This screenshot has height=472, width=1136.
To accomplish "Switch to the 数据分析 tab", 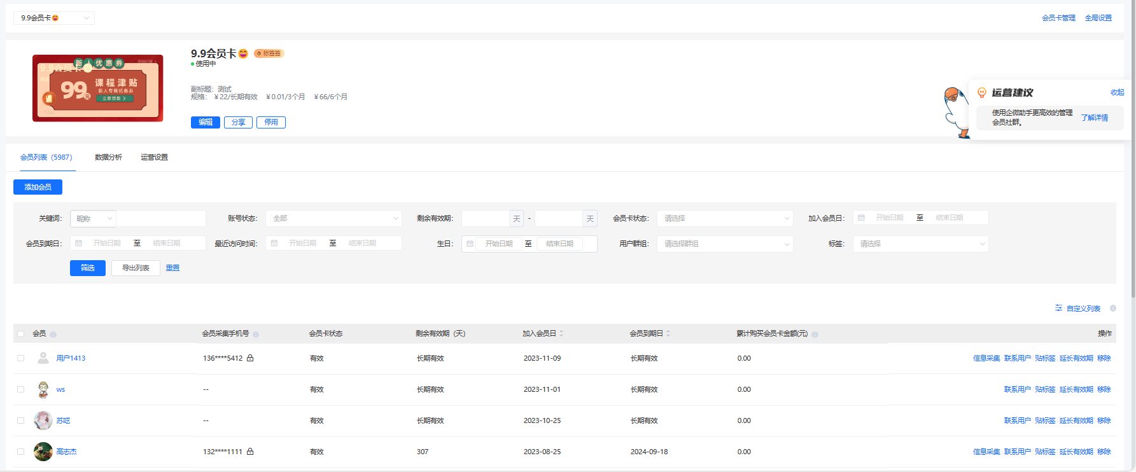I will [x=108, y=157].
